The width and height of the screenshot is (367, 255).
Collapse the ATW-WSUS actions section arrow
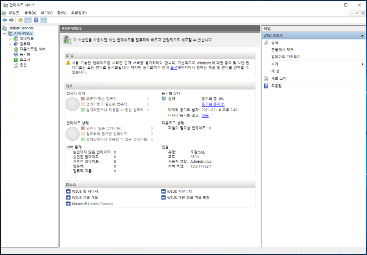pyautogui.click(x=362, y=36)
